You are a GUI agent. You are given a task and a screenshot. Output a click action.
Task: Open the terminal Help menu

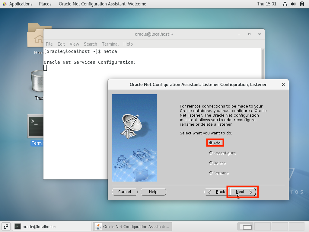pyautogui.click(x=128, y=44)
